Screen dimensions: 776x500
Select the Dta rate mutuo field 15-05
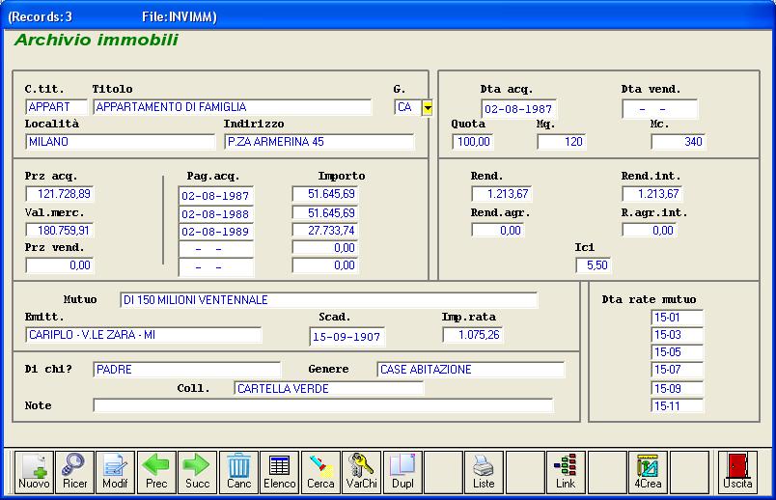click(x=677, y=352)
